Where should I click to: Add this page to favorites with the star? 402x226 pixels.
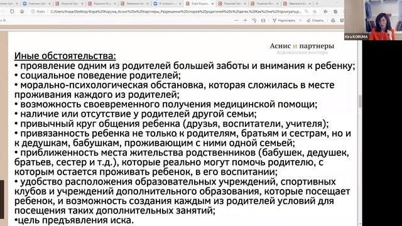coord(315,11)
